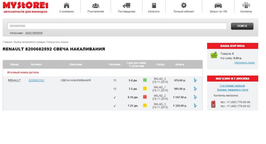Click the ПОИСК search button
Screen dimensions: 266x144
[242, 26]
